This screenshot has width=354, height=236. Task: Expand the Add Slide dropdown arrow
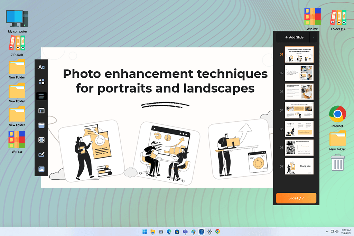pos(313,37)
